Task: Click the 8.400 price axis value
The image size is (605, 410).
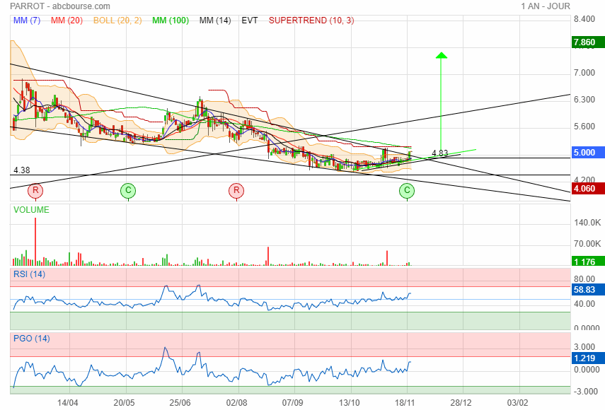Action: click(584, 19)
